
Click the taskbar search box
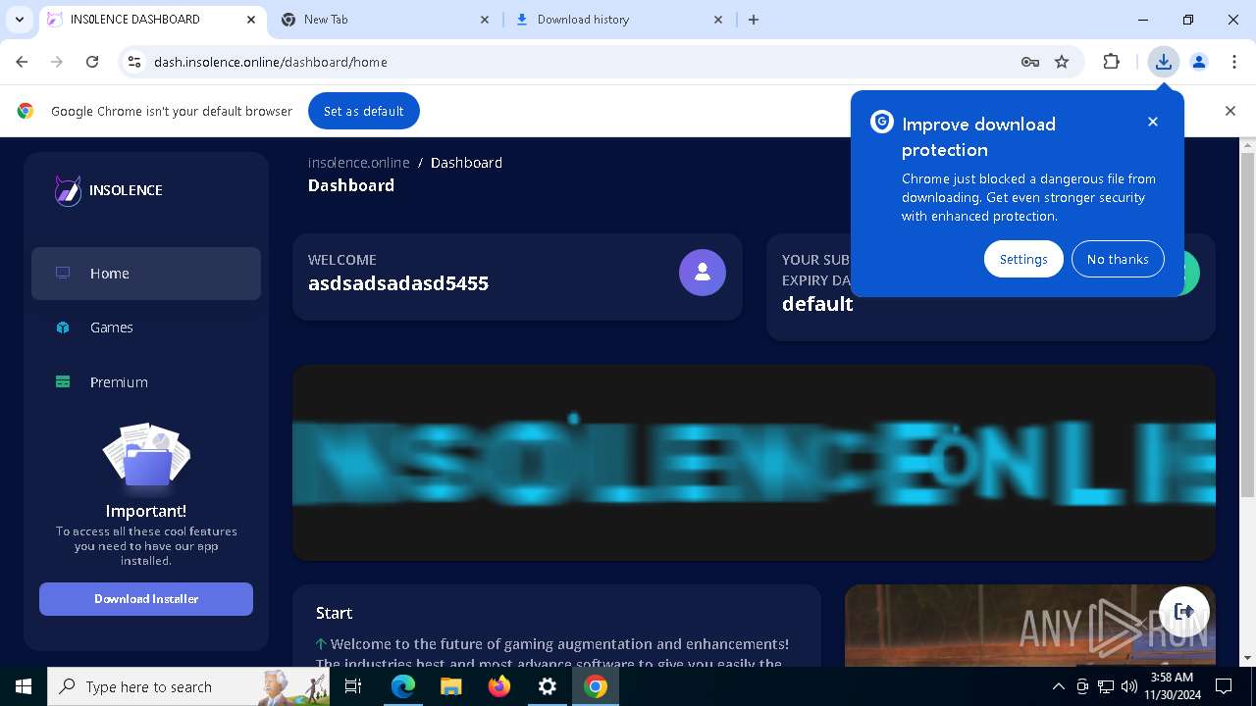(188, 686)
